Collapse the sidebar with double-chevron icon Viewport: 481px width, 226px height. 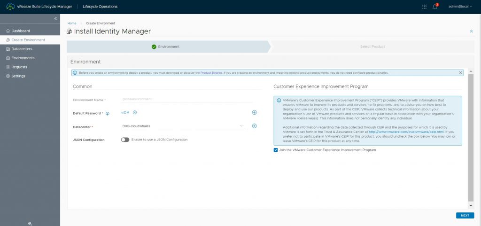coord(55,19)
